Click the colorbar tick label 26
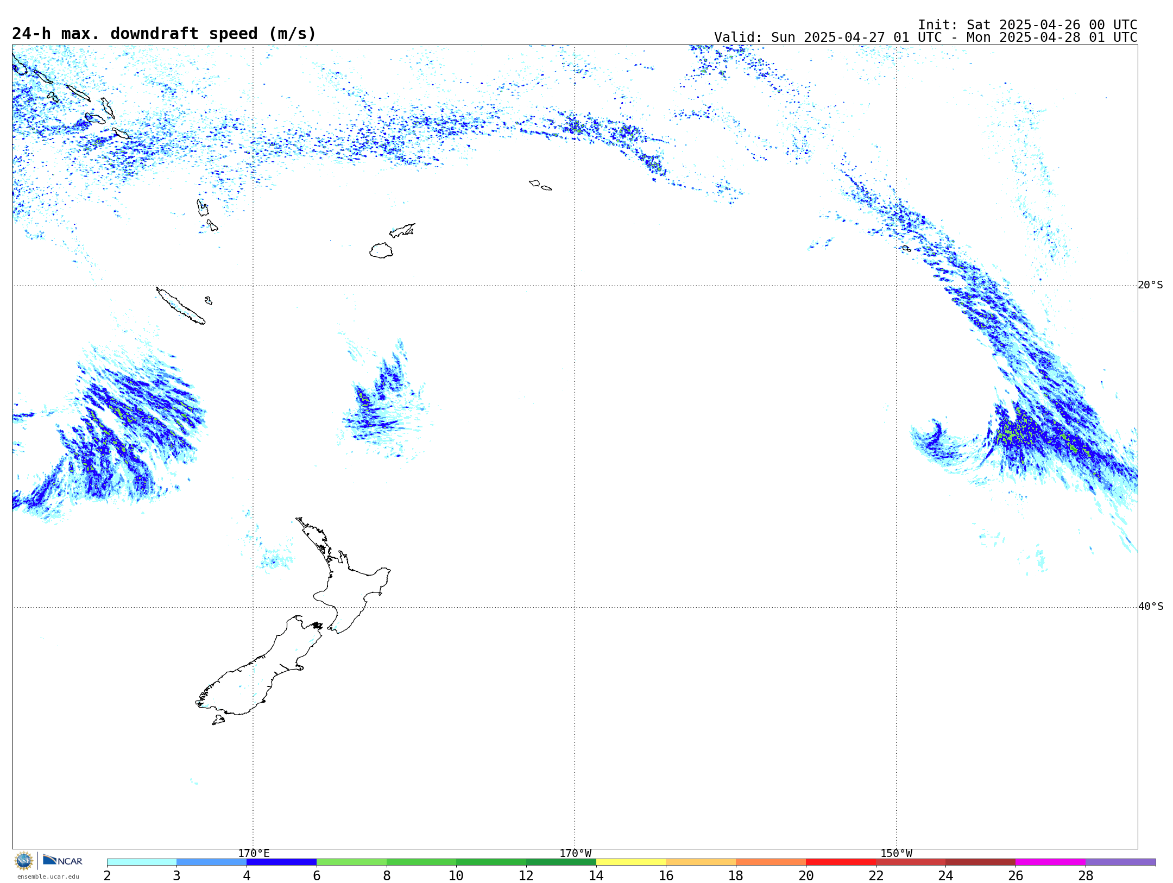1173x883 pixels. 1016,875
